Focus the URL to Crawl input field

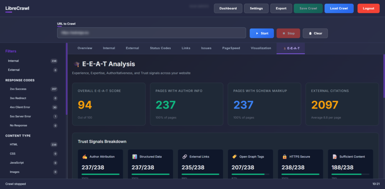click(152, 33)
